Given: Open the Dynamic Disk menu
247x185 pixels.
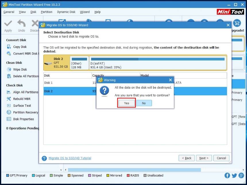Looking at the screenshot, I should tap(66, 12).
